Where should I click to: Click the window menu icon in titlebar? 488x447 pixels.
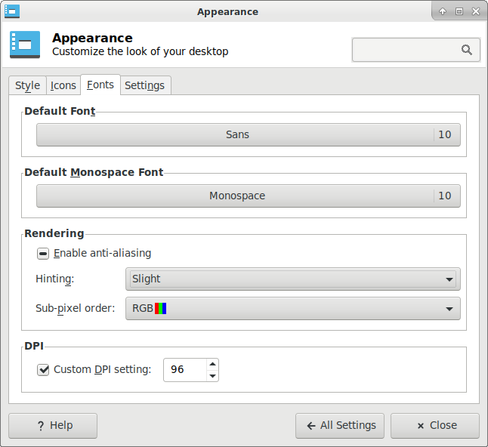(12, 11)
